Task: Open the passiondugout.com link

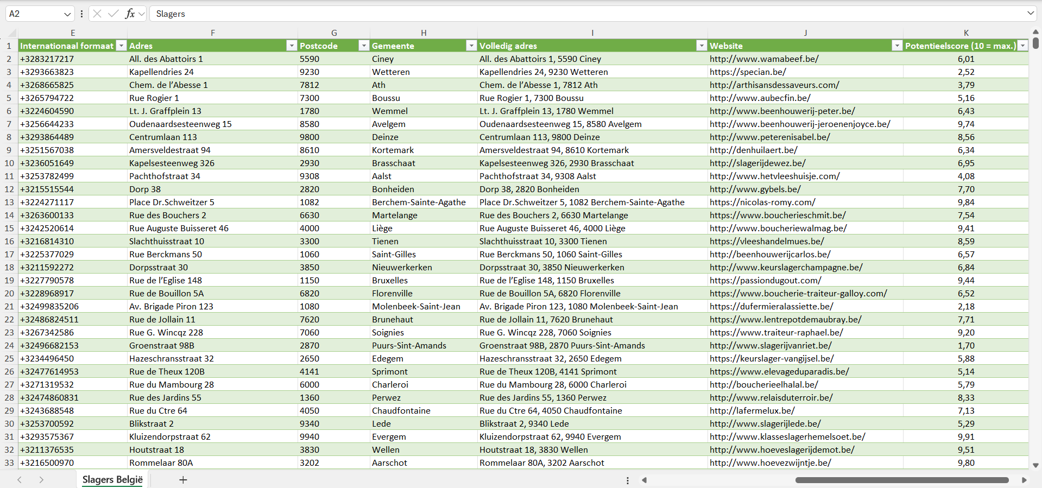Action: pos(765,280)
